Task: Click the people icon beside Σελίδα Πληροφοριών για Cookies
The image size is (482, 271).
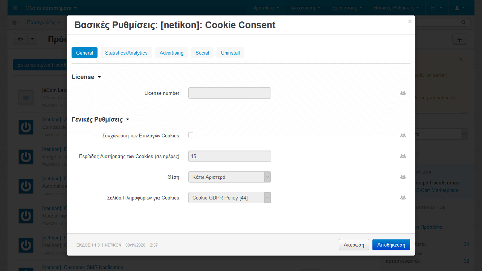Action: pos(403,198)
